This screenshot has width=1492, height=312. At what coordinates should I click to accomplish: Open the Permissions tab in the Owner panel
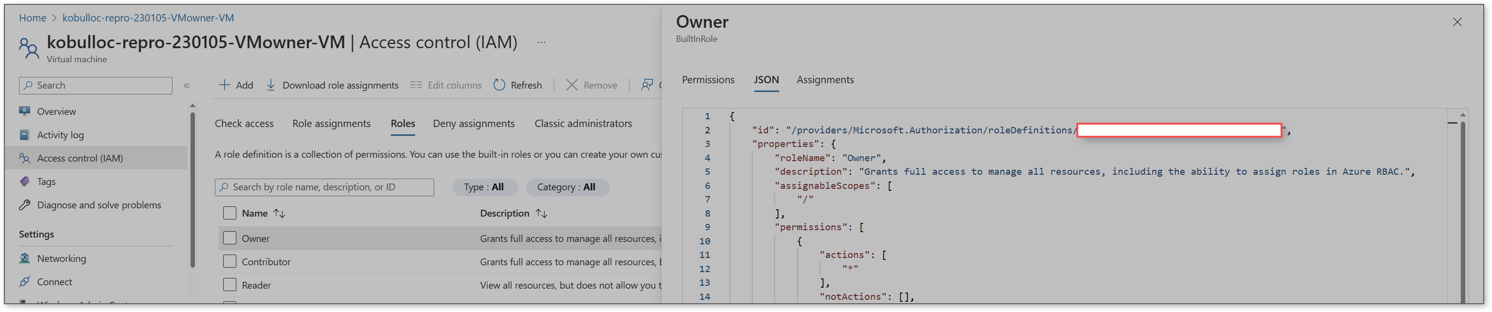(708, 80)
